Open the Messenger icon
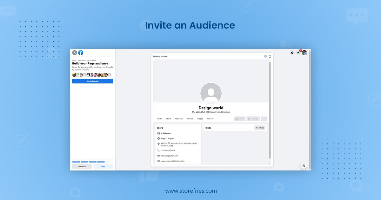The height and width of the screenshot is (200, 381). pyautogui.click(x=292, y=53)
